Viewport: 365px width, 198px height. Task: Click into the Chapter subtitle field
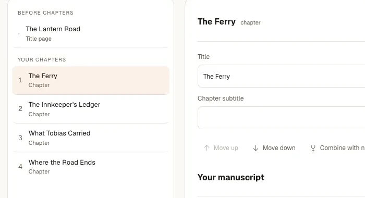pos(281,118)
